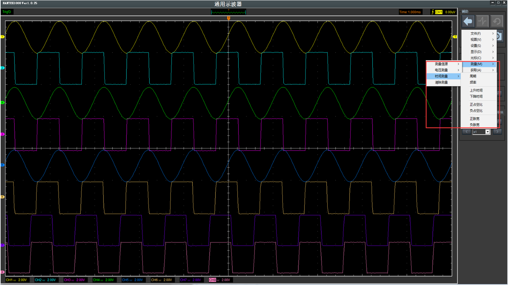Expand the 电压测量 submenu

coord(443,70)
